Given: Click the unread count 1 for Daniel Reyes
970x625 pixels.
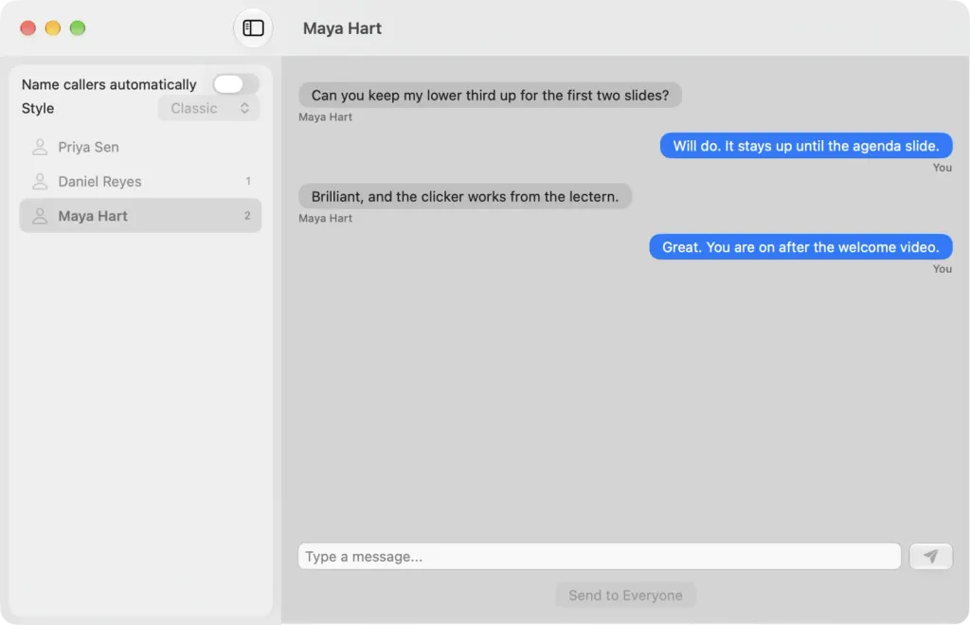Looking at the screenshot, I should pyautogui.click(x=248, y=181).
